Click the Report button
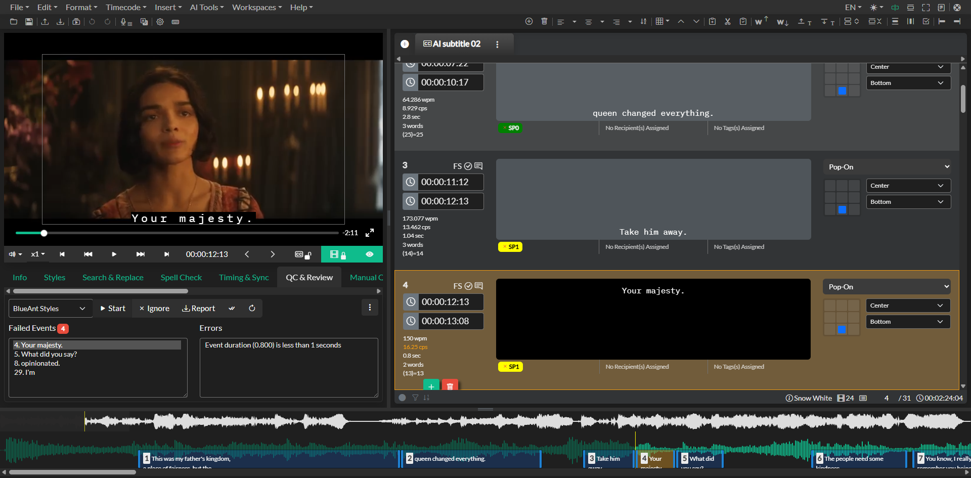 pyautogui.click(x=199, y=309)
